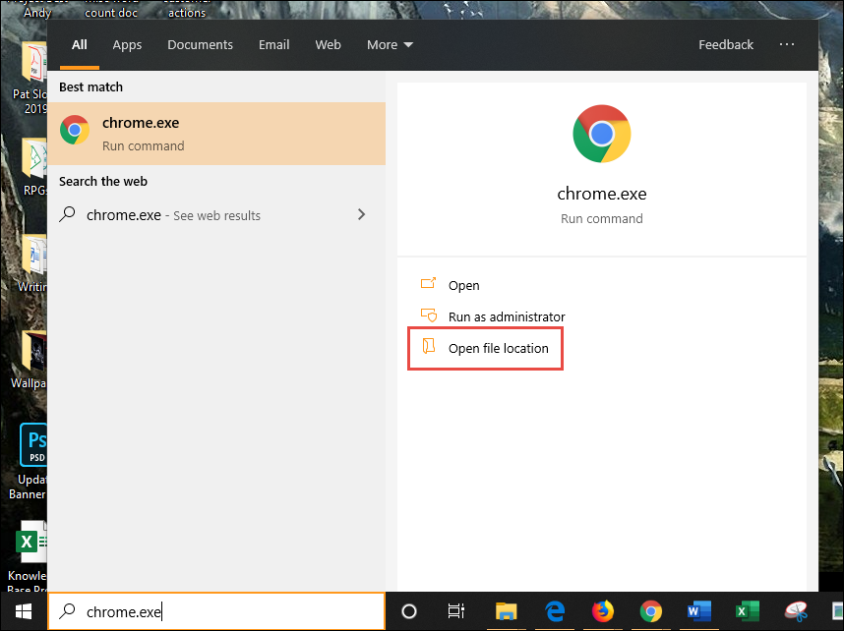The width and height of the screenshot is (844, 631).
Task: Open the three-dot options menu
Action: [x=786, y=44]
